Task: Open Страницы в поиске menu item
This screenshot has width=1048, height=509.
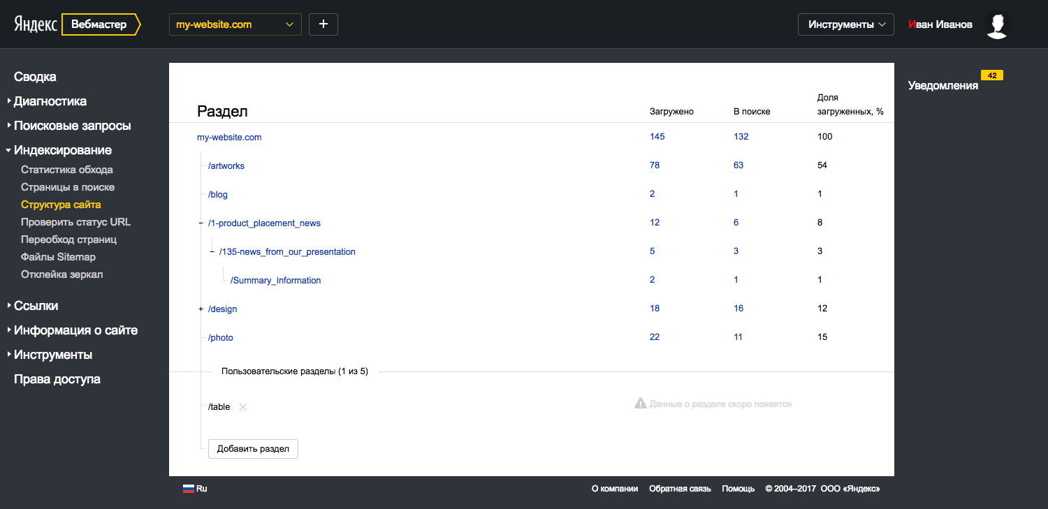Action: coord(68,187)
